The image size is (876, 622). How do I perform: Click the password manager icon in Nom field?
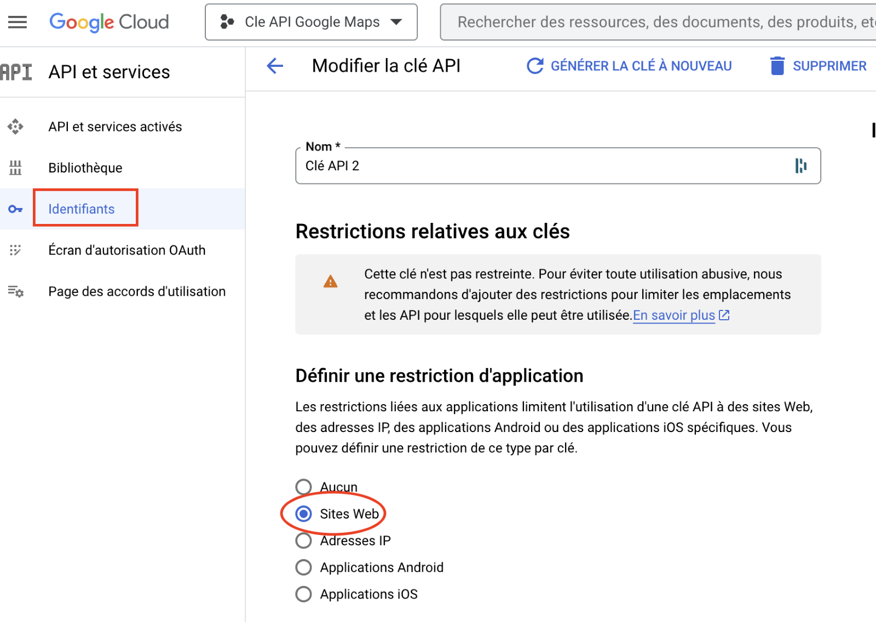click(x=800, y=165)
